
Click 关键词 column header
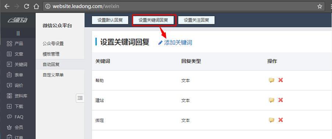point(103,61)
